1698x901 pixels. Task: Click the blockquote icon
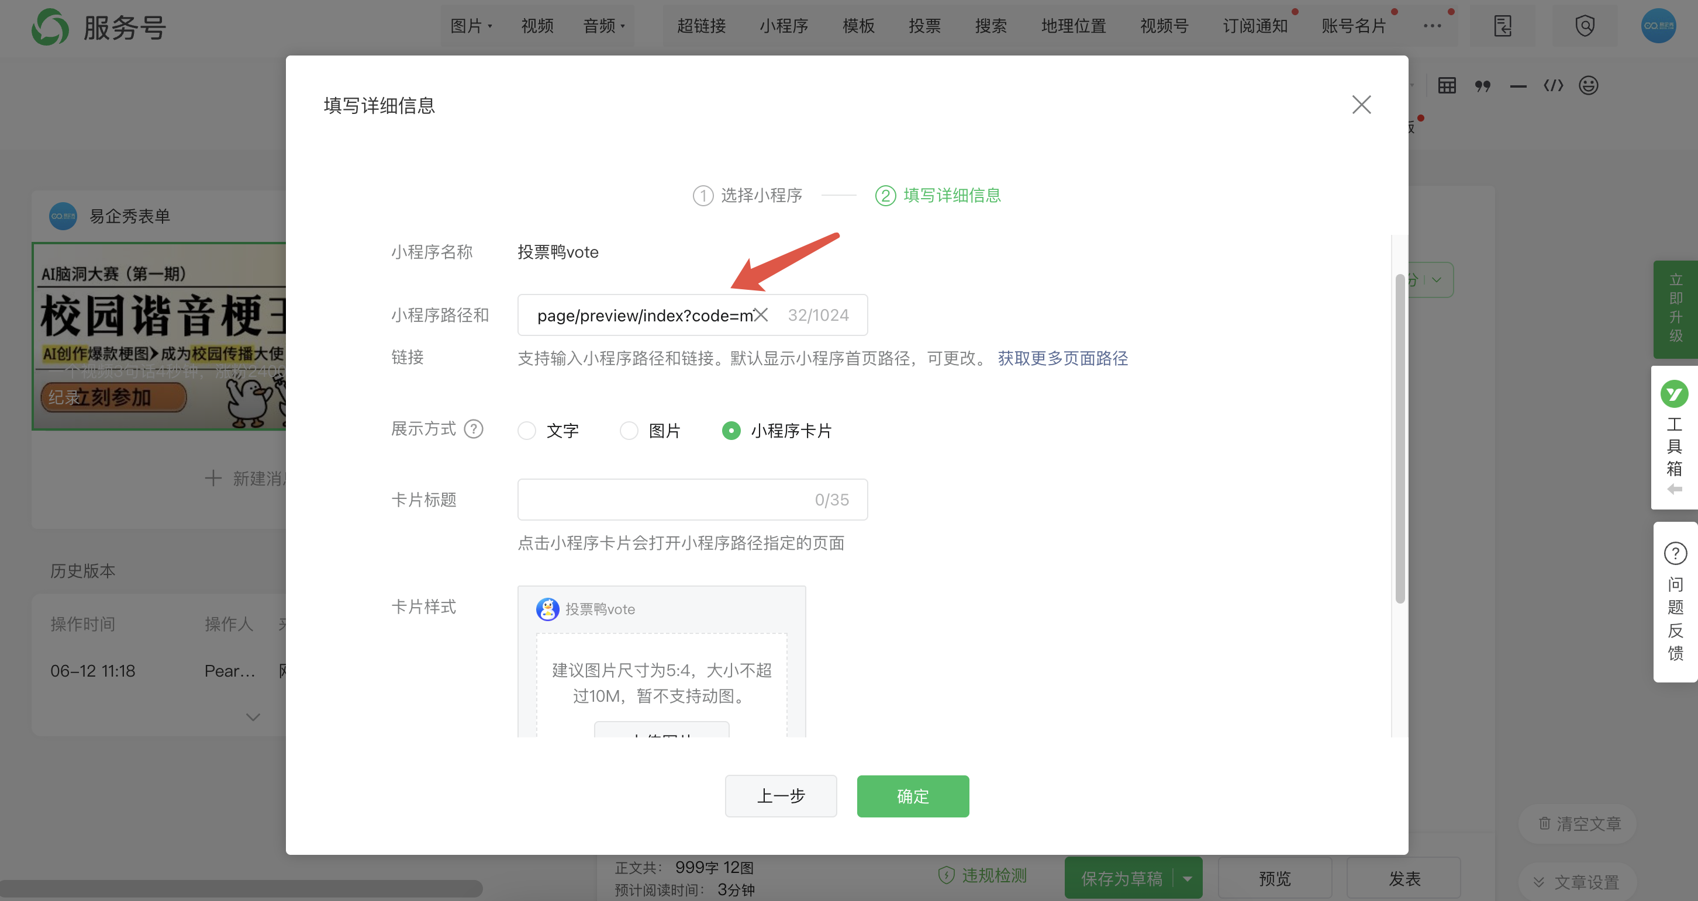1482,86
